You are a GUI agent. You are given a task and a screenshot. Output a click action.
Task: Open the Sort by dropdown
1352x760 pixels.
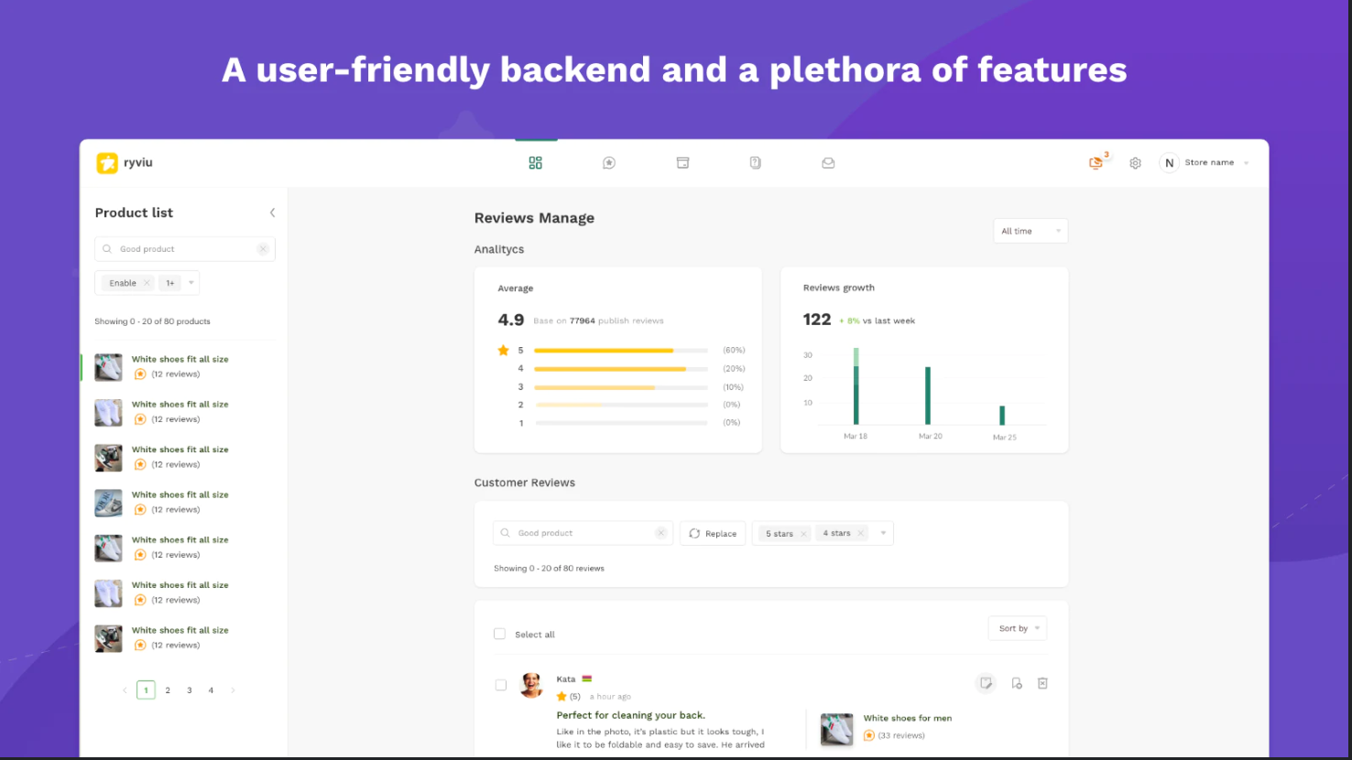(x=1017, y=628)
